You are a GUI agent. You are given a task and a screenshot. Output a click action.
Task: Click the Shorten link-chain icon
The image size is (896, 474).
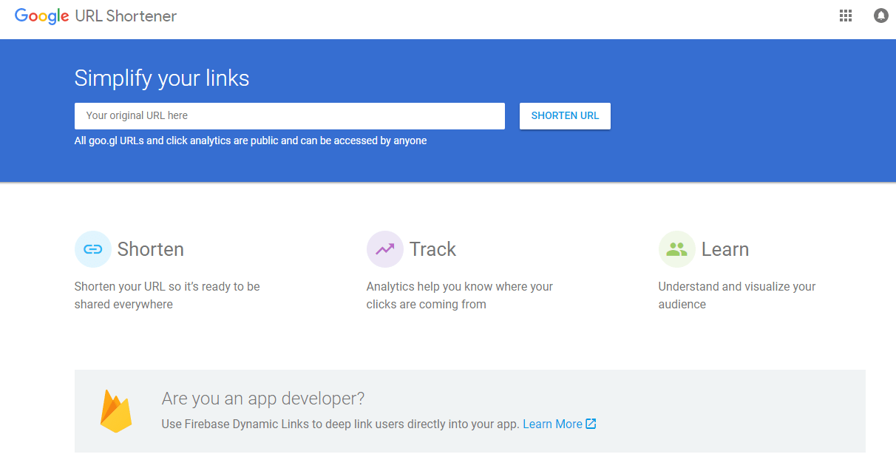point(93,249)
